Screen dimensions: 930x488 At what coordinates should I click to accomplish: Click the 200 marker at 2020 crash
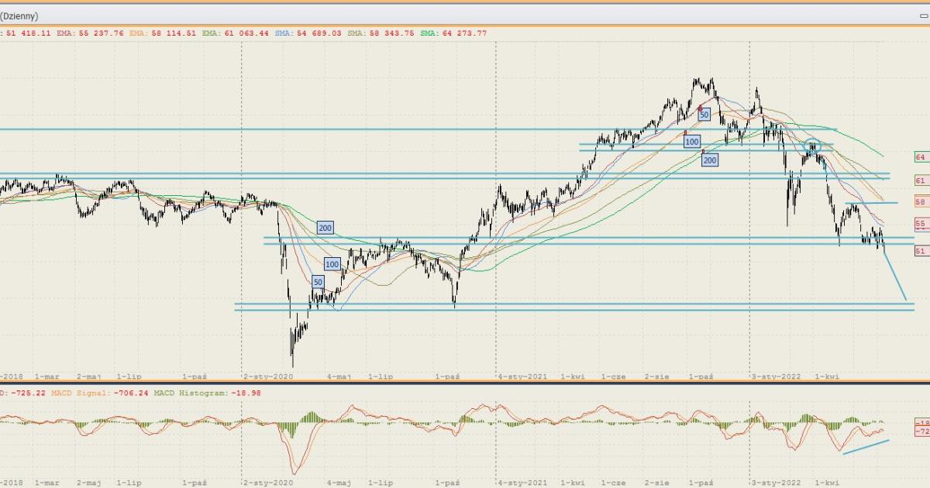pos(325,228)
